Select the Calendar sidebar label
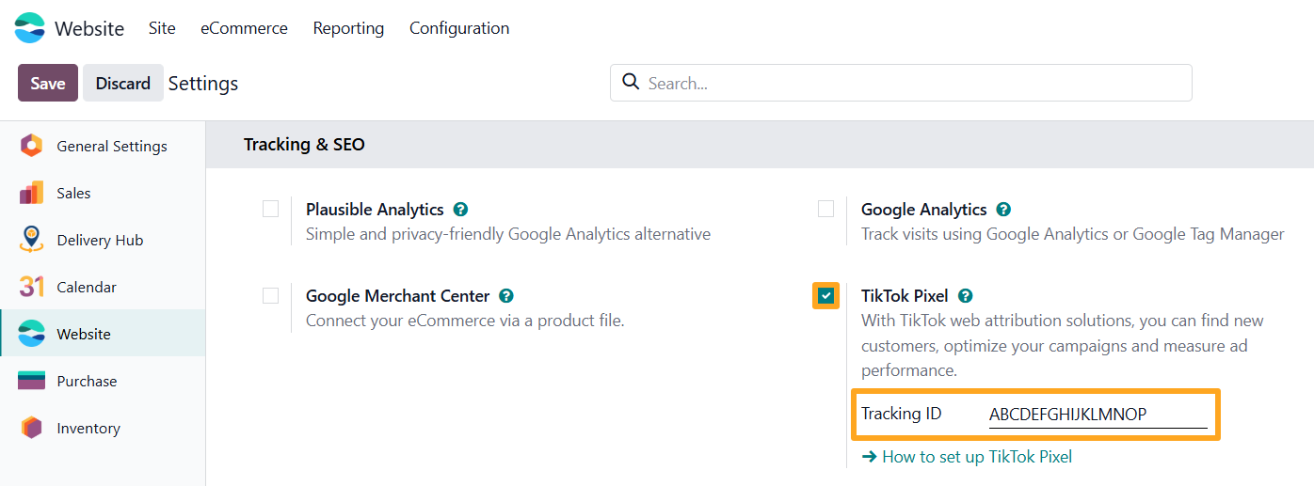Screen dimensions: 1314x486 point(87,287)
